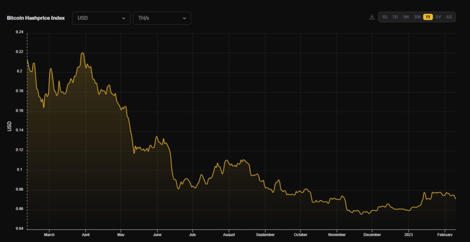Show the 5Y hashprice history

click(x=438, y=17)
